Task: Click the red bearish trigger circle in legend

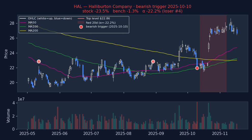Action: (81, 27)
